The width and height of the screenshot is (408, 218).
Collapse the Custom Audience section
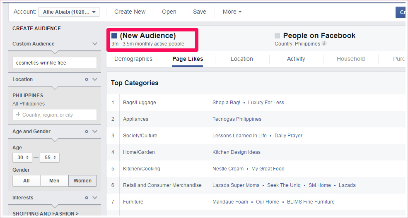point(95,44)
